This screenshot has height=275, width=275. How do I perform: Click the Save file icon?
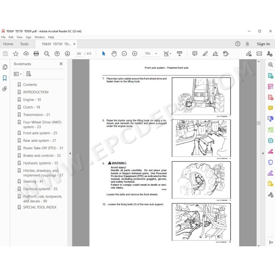click(x=5, y=54)
